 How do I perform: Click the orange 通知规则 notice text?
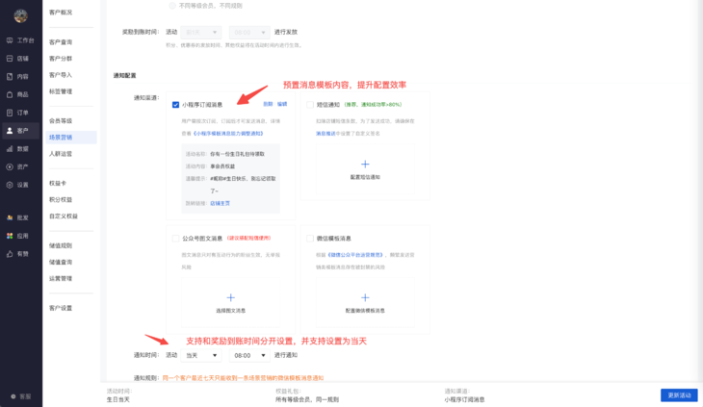tap(243, 378)
